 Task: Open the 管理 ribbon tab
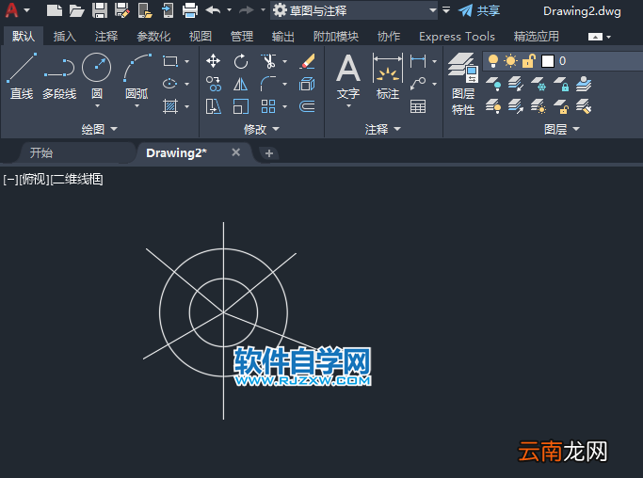click(242, 36)
